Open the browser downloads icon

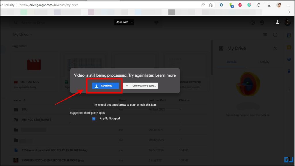[269, 5]
